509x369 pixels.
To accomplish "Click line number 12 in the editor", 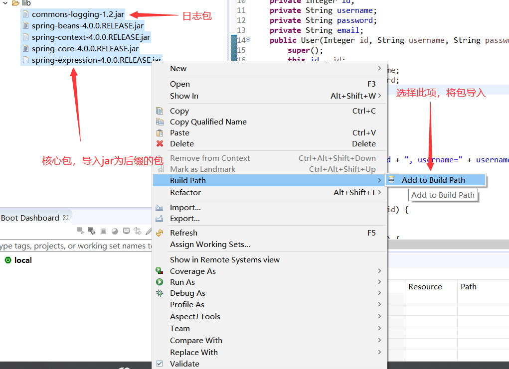I will tap(241, 20).
